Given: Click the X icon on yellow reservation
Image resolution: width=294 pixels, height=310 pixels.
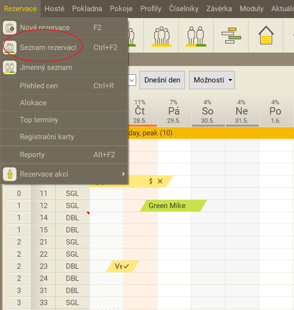Looking at the screenshot, I should (x=160, y=181).
